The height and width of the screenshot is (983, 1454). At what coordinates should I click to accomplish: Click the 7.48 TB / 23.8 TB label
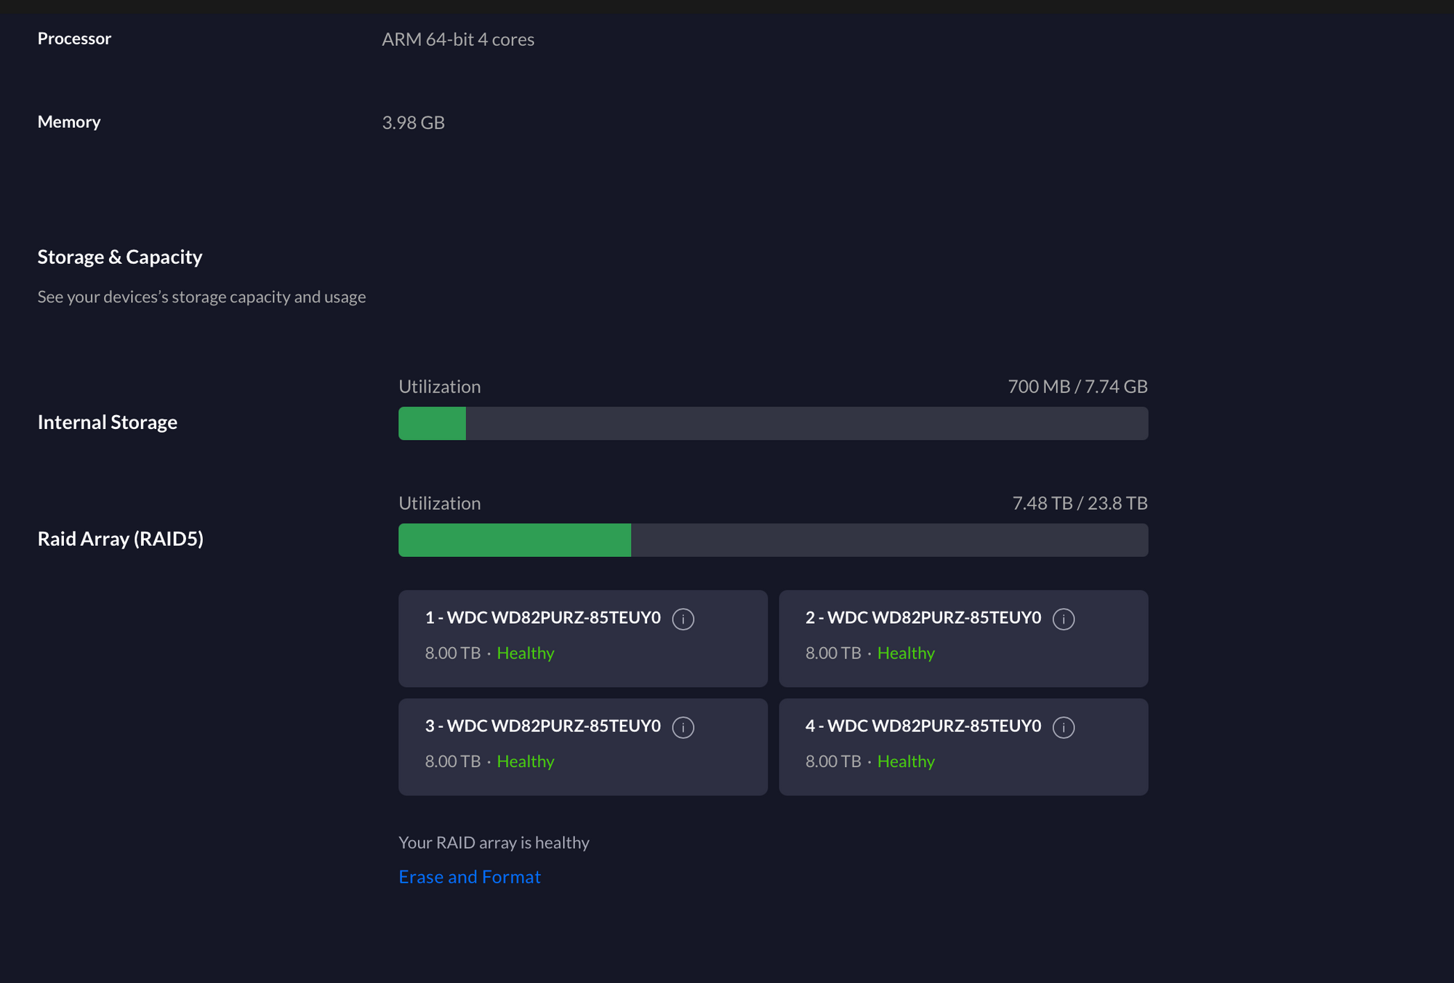pyautogui.click(x=1080, y=503)
